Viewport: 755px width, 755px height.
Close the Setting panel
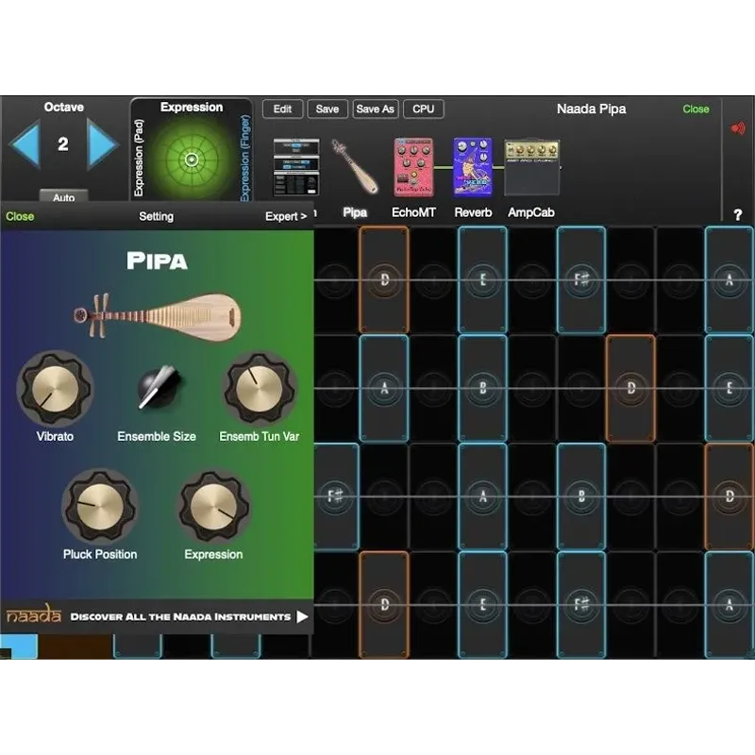click(20, 216)
